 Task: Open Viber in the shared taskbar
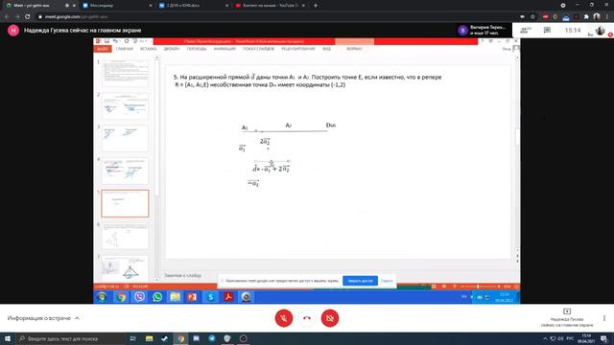tap(139, 297)
